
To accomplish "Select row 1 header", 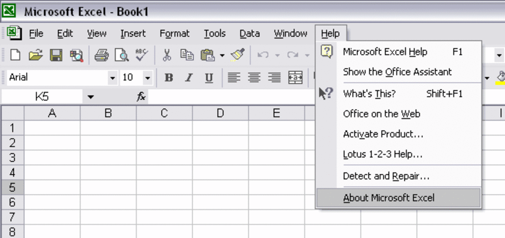I will click(x=13, y=127).
